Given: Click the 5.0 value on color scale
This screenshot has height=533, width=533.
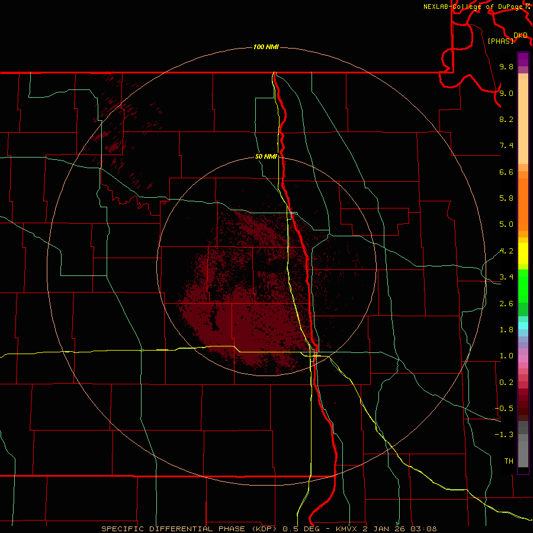Looking at the screenshot, I should (506, 224).
